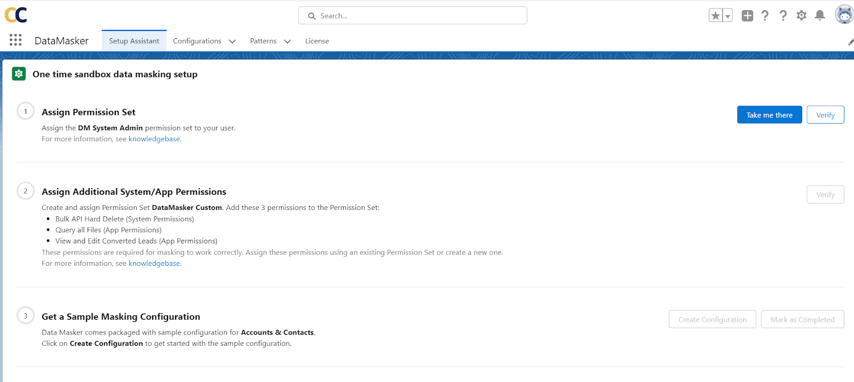The height and width of the screenshot is (382, 854).
Task: Click the CC logo icon
Action: tap(16, 15)
